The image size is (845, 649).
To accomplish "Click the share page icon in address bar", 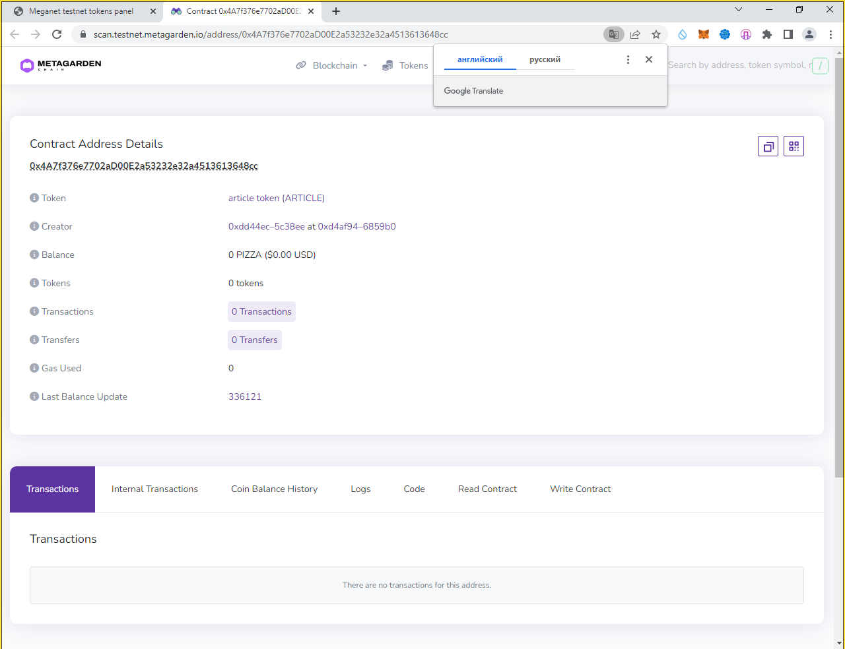I will tap(635, 34).
